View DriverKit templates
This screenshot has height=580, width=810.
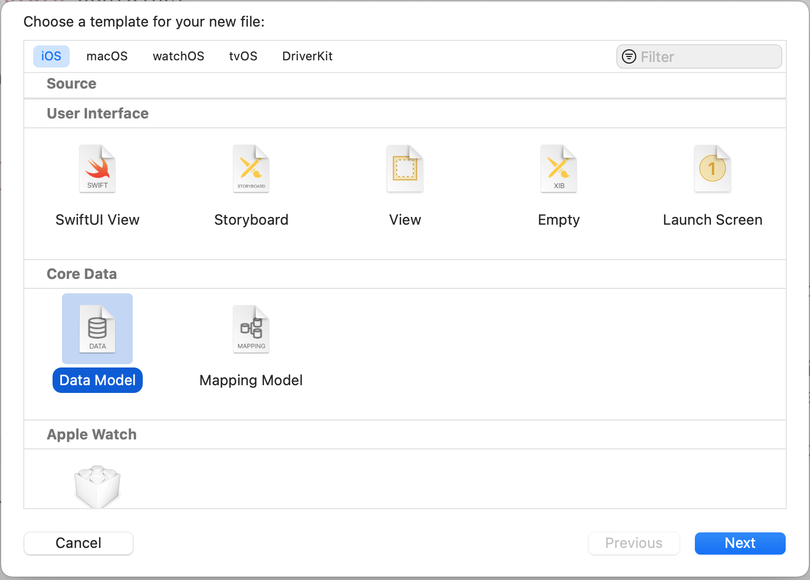(x=307, y=56)
